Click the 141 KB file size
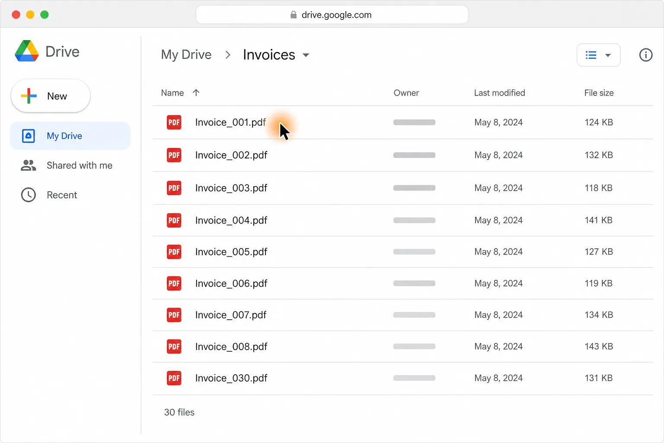Image resolution: width=664 pixels, height=443 pixels. 599,220
